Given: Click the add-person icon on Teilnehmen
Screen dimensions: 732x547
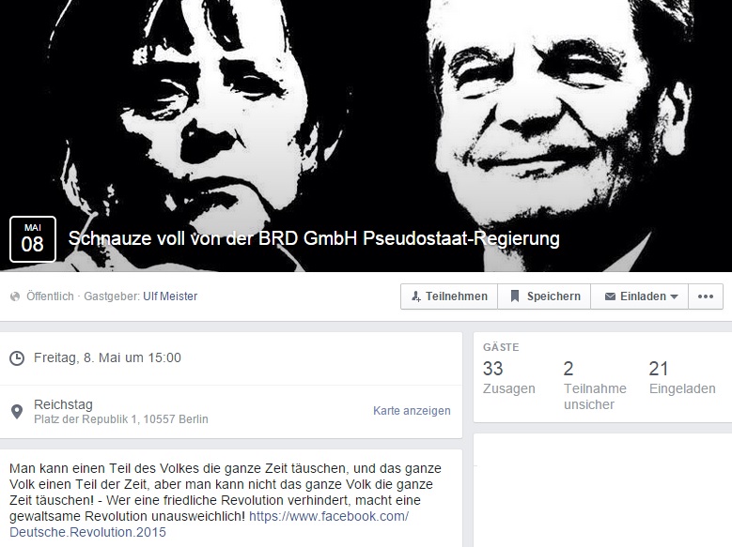Looking at the screenshot, I should (x=416, y=296).
